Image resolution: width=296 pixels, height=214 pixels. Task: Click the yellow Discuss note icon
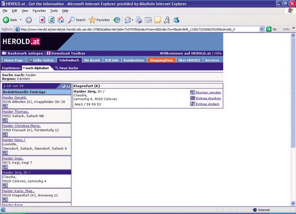[157, 20]
